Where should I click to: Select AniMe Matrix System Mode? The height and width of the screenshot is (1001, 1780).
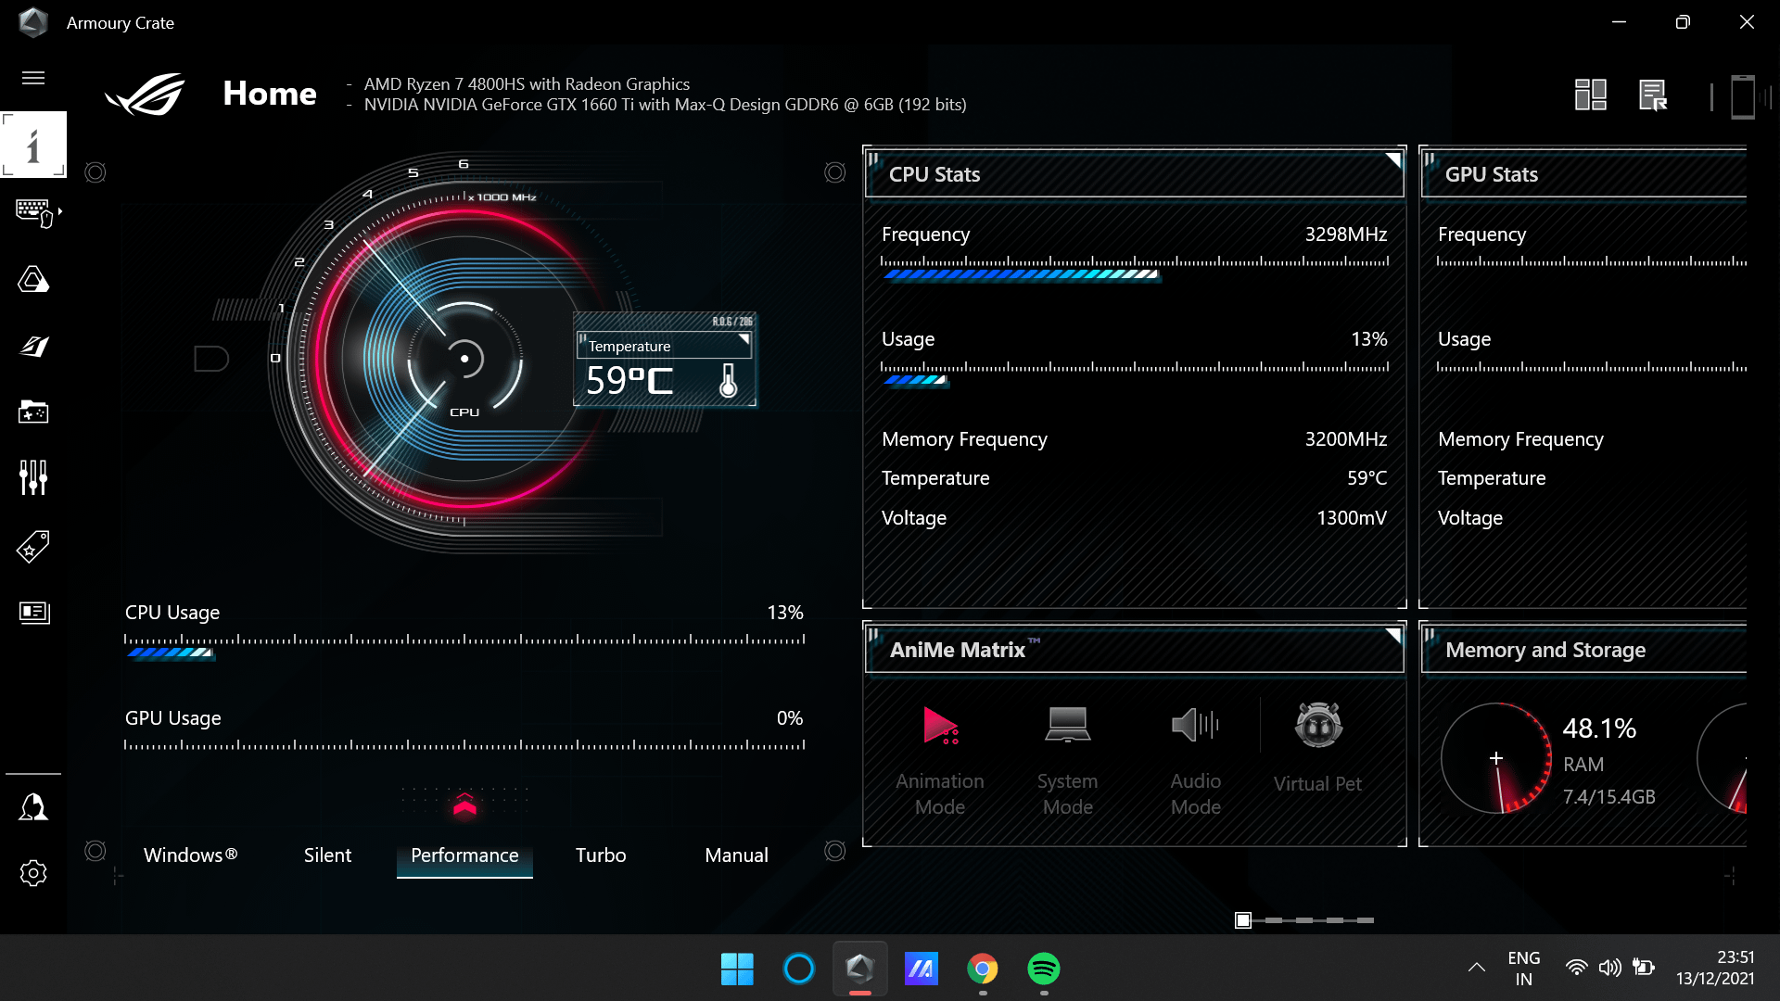[1068, 760]
